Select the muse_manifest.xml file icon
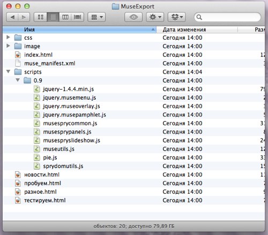 [18, 63]
